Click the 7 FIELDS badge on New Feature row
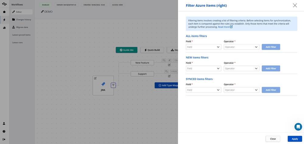304x144 pixels. (x=175, y=60)
